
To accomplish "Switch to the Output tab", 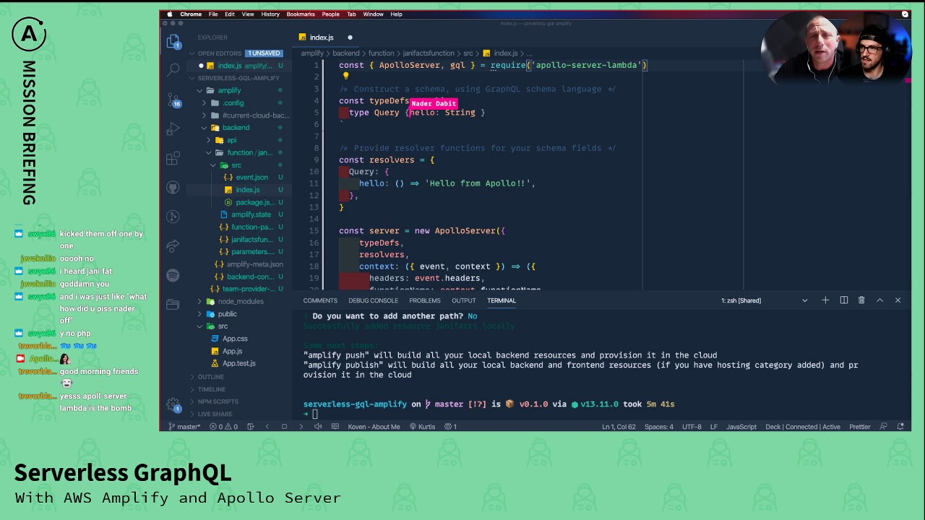I will [x=464, y=300].
